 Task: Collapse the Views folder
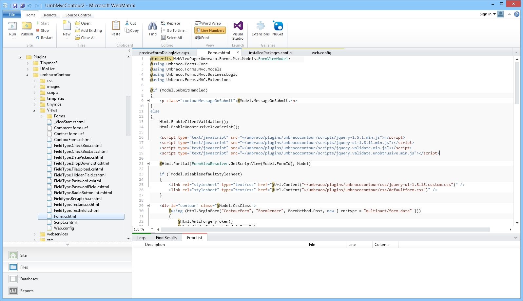[34, 110]
